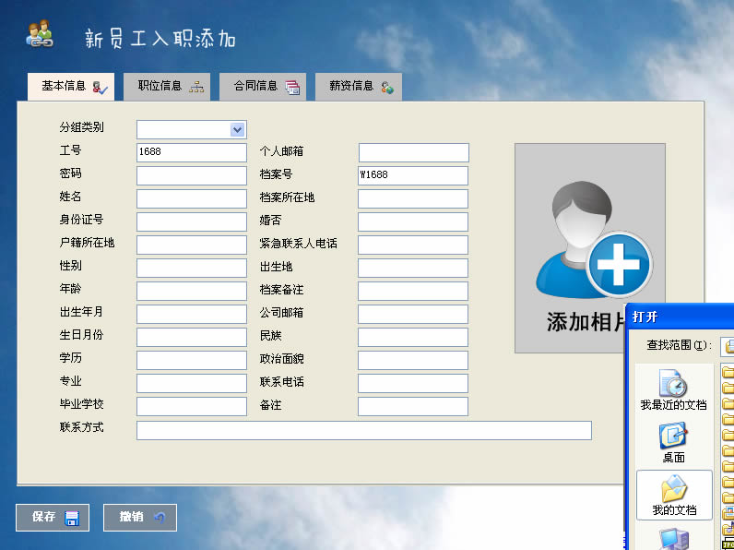Focus the 户籍所在地 input field

point(192,245)
